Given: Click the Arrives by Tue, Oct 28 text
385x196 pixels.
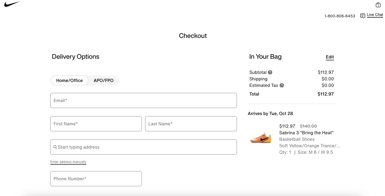Looking at the screenshot, I should pyautogui.click(x=270, y=113).
